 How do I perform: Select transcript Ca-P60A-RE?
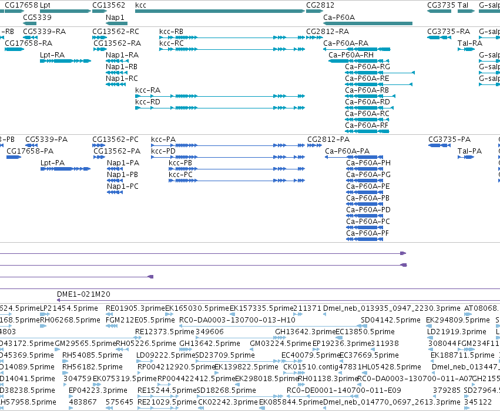367,79
